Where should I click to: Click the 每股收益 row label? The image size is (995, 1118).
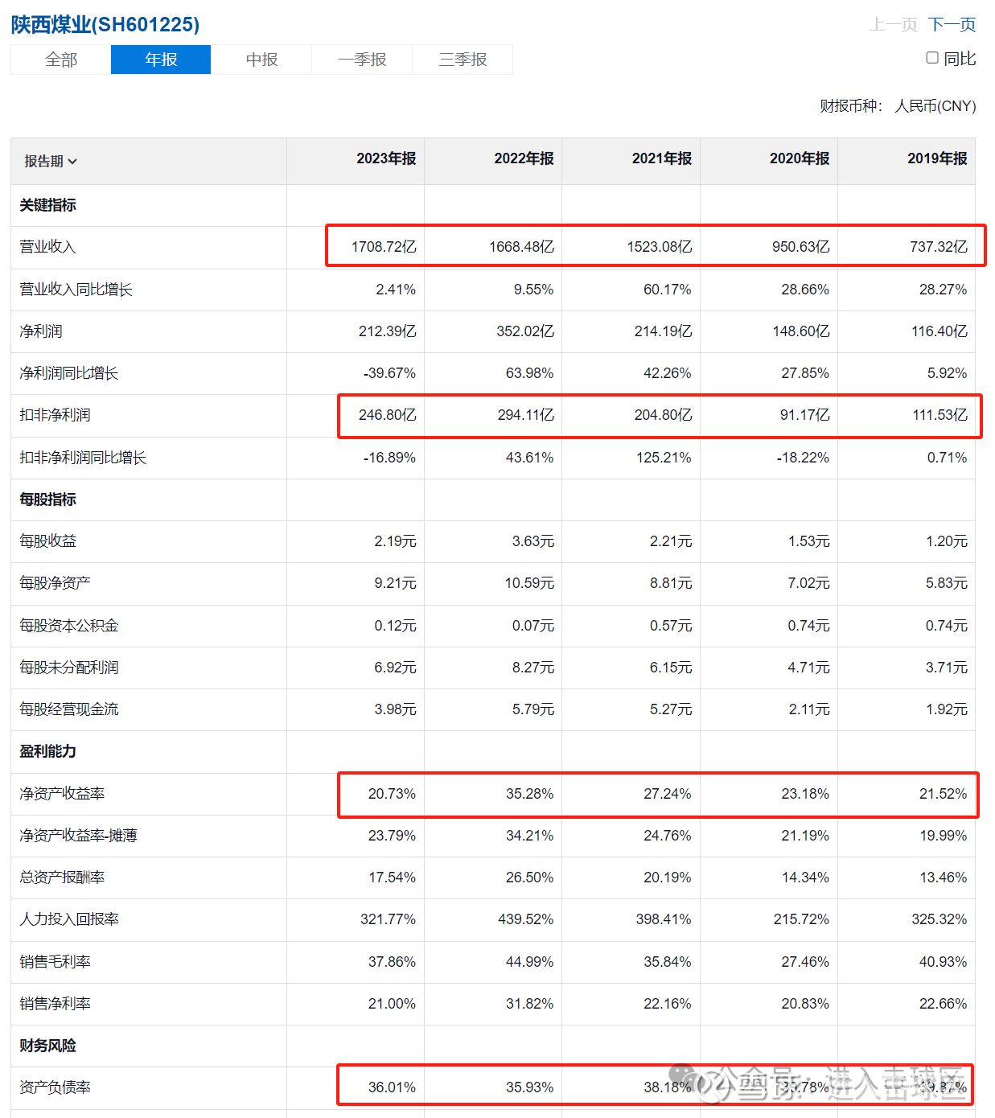(47, 541)
